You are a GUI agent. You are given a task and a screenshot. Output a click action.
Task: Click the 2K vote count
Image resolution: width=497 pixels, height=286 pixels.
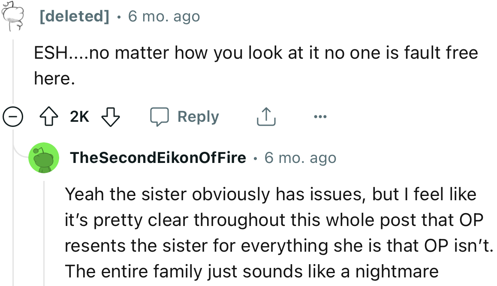point(79,116)
